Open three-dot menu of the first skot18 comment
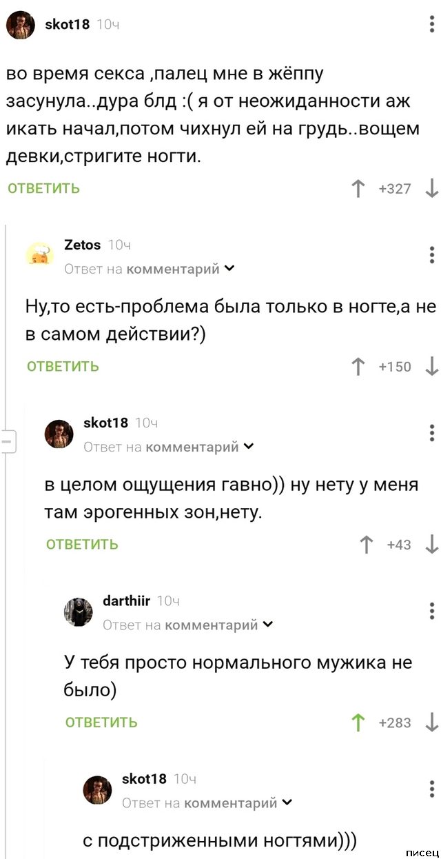441x859 pixels. click(x=432, y=25)
